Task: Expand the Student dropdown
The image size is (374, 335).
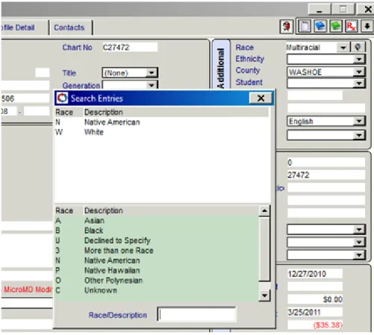Action: 359,84
